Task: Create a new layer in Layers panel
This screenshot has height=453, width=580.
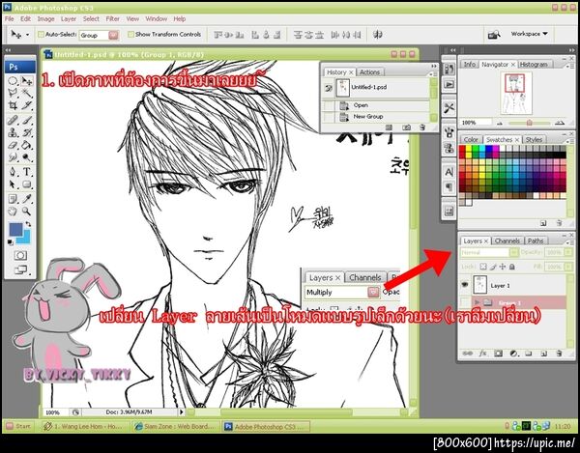Action: pos(543,354)
